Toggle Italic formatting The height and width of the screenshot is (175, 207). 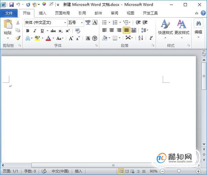(35, 31)
